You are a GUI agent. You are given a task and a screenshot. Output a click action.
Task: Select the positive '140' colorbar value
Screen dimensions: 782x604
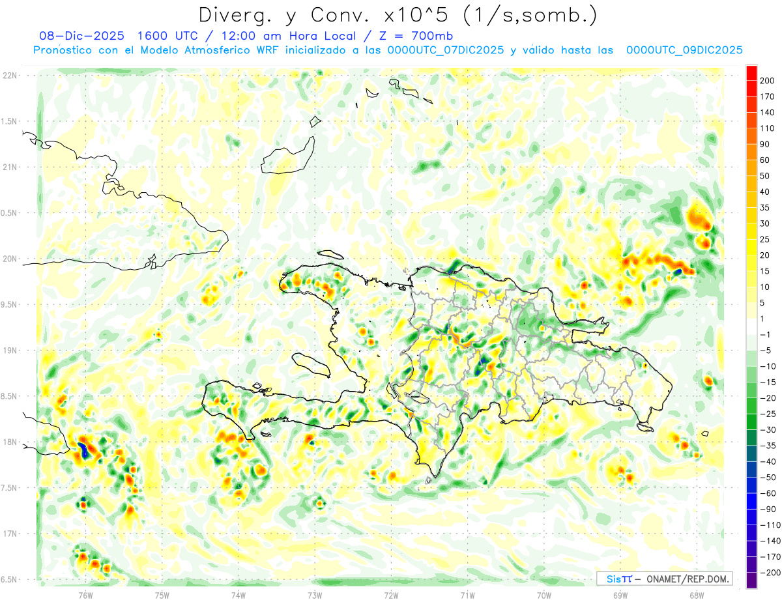coord(767,112)
